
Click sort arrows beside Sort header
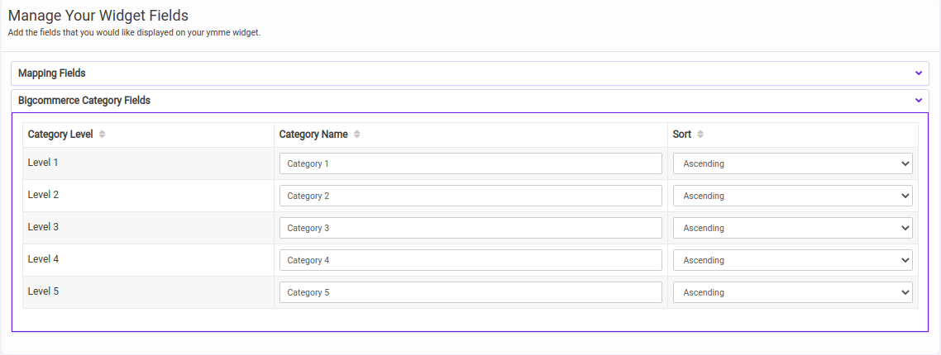(x=700, y=135)
